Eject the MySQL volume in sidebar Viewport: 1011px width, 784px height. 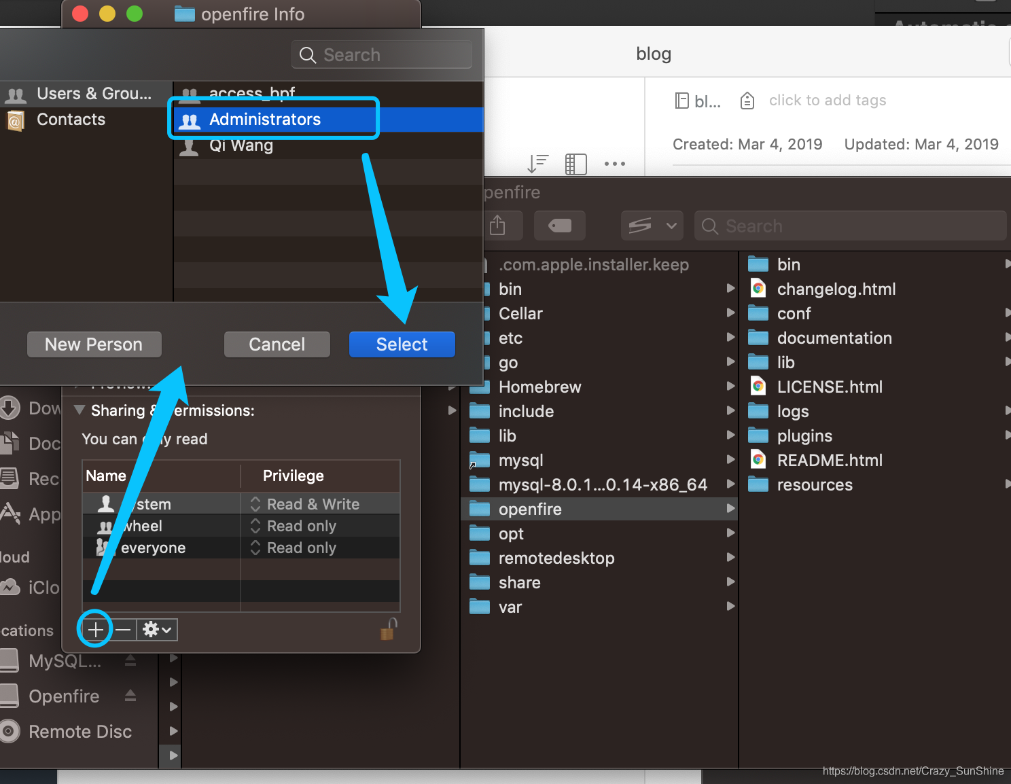(130, 660)
